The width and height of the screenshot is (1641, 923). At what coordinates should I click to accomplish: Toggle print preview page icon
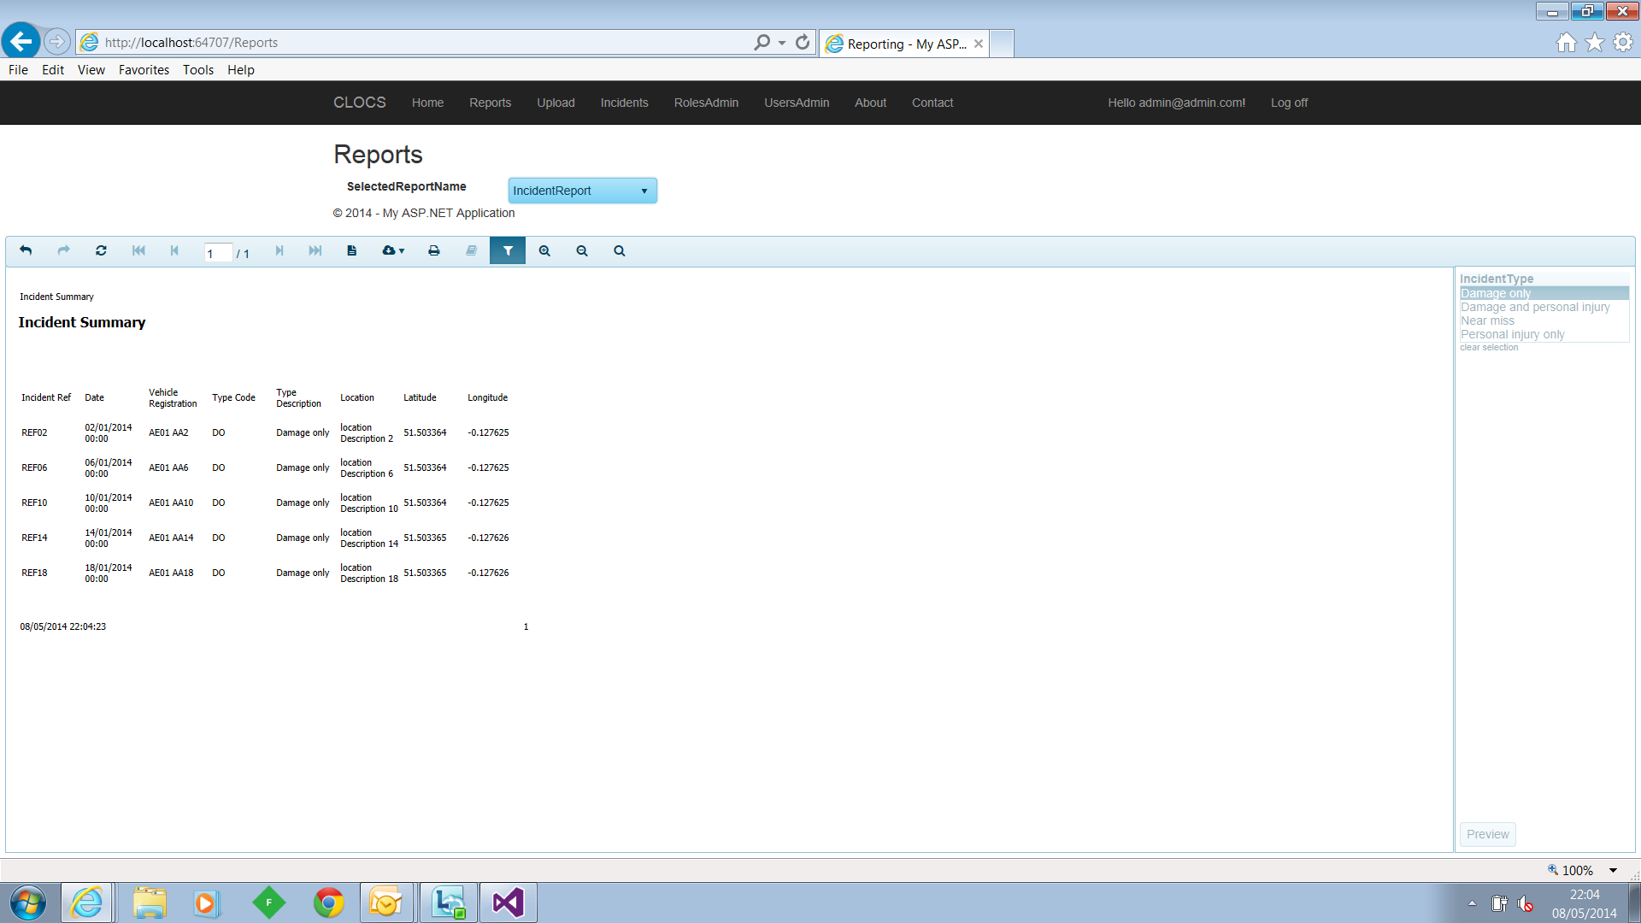351,250
